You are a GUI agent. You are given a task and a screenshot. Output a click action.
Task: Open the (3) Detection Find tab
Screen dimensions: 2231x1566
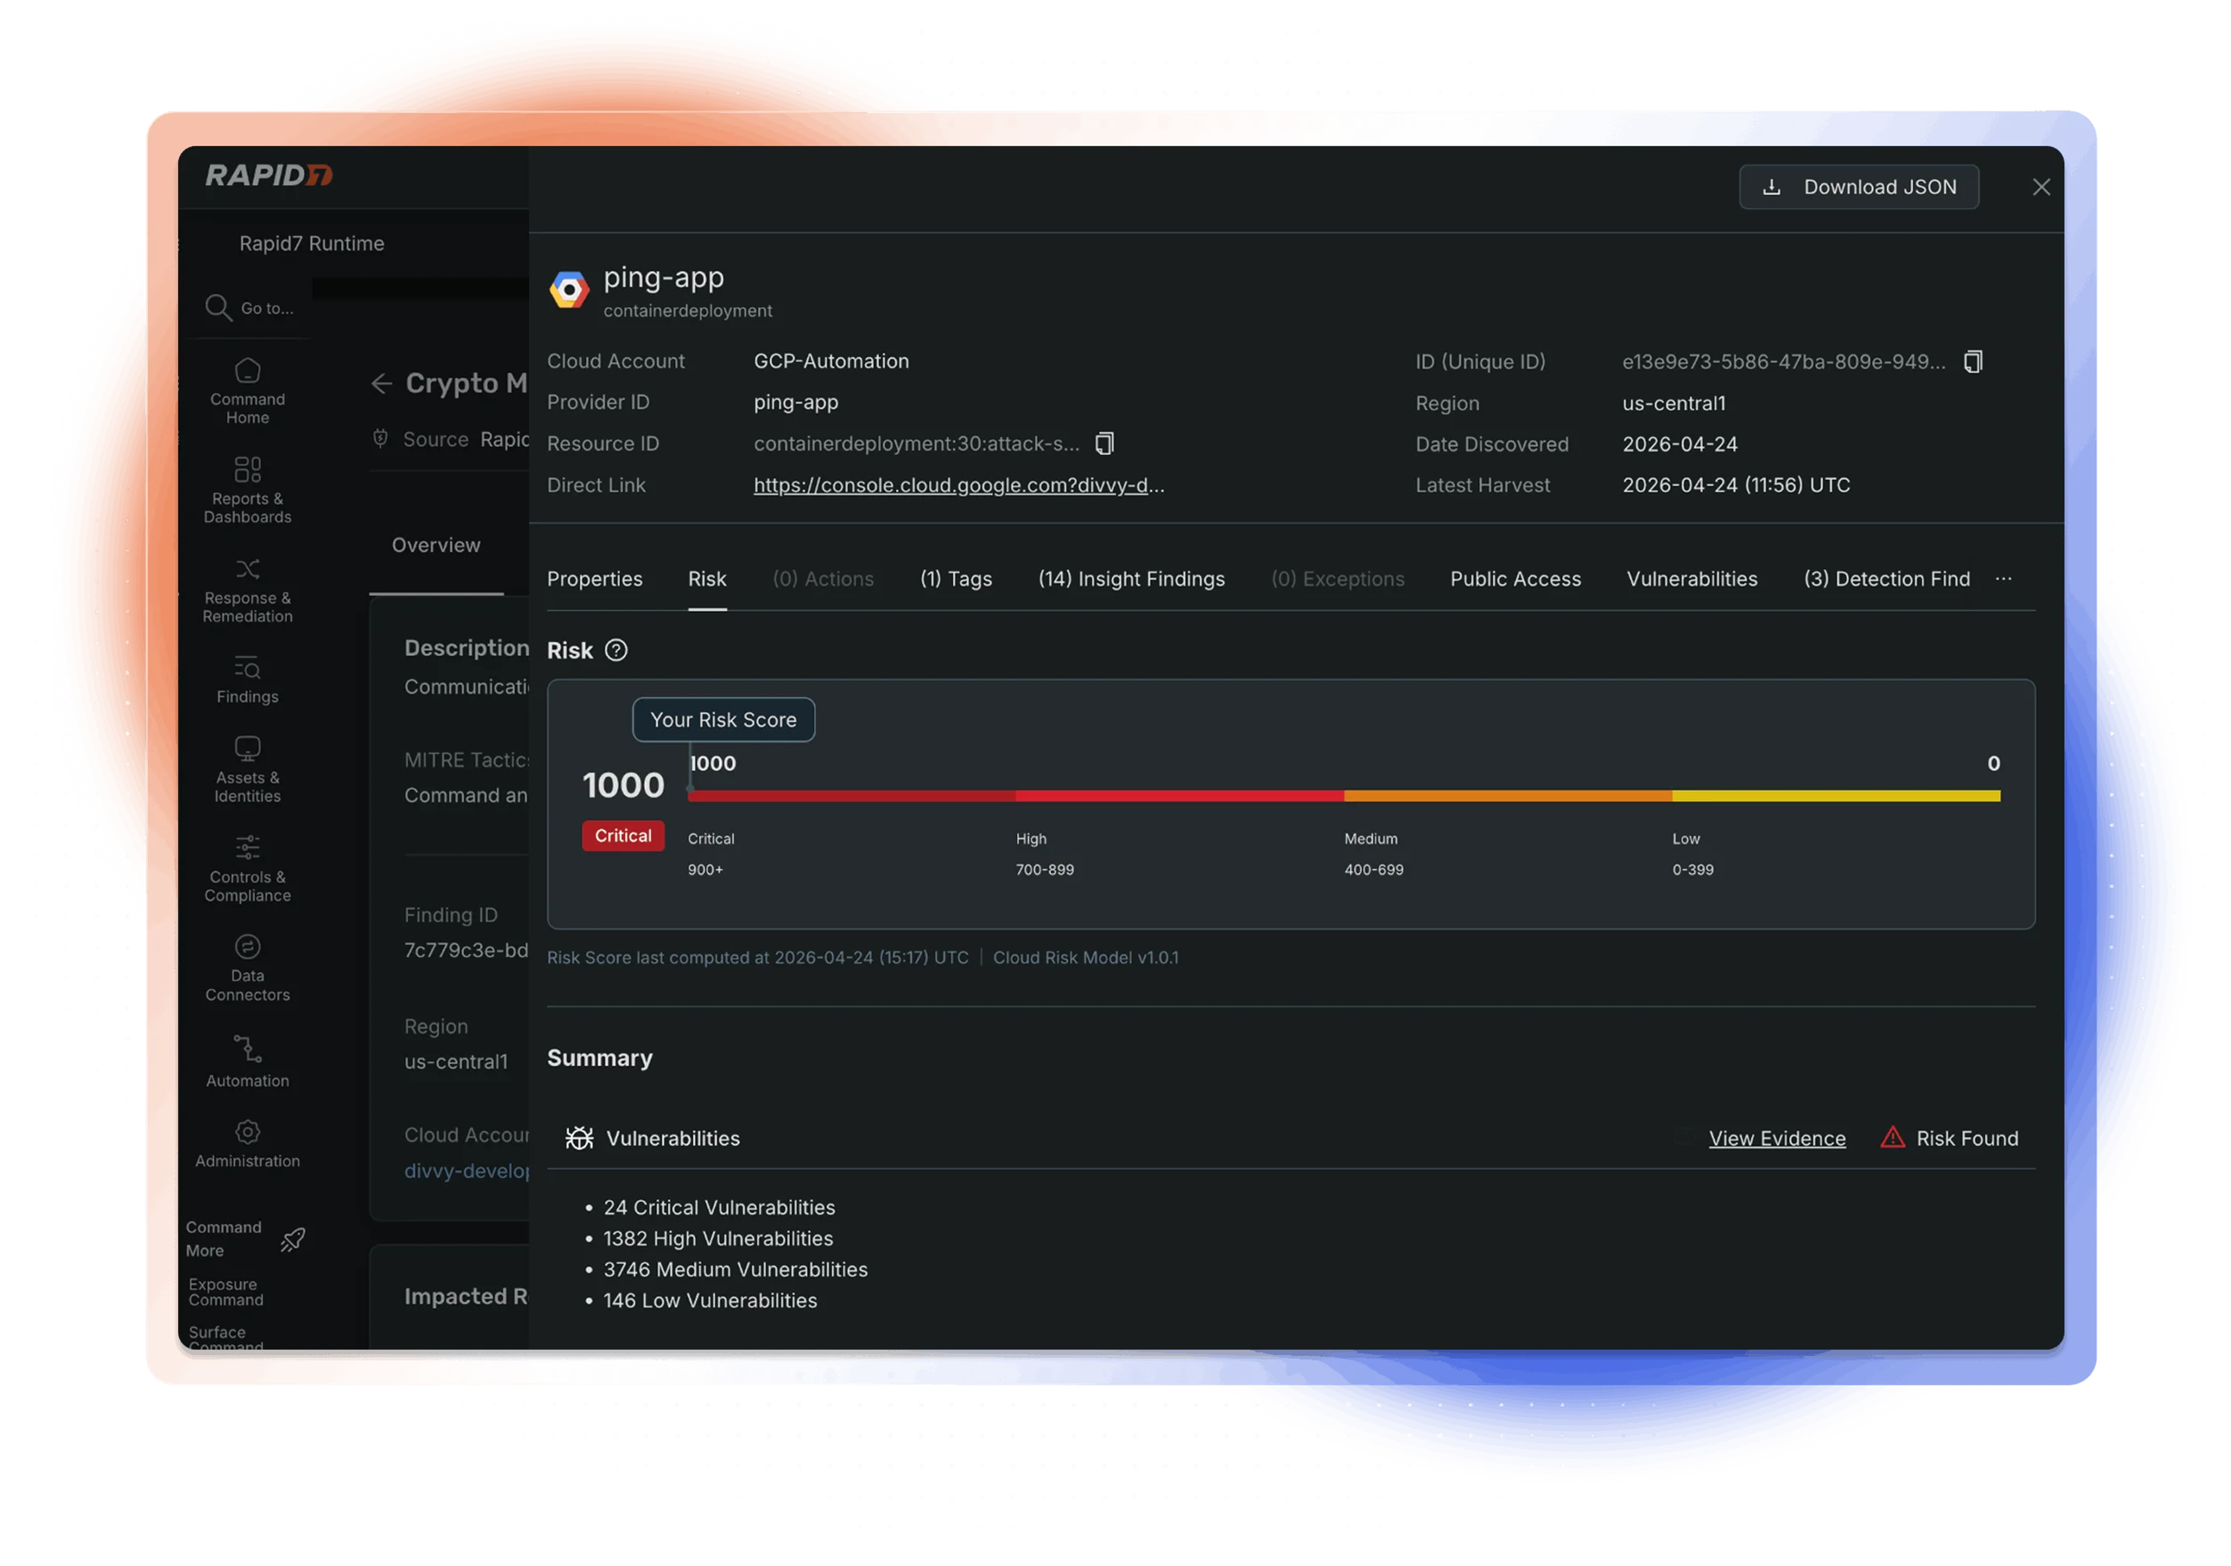(x=1886, y=579)
